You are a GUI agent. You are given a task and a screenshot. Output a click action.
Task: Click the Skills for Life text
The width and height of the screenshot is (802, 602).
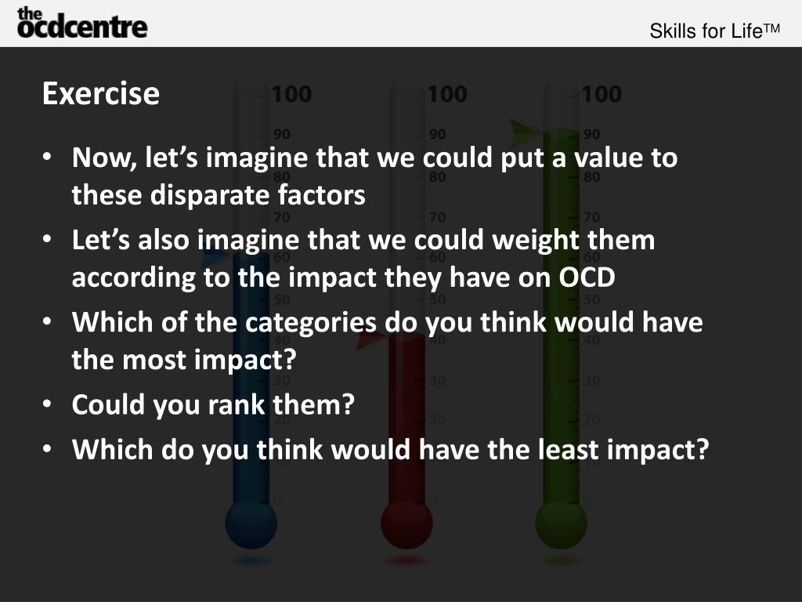coord(714,31)
